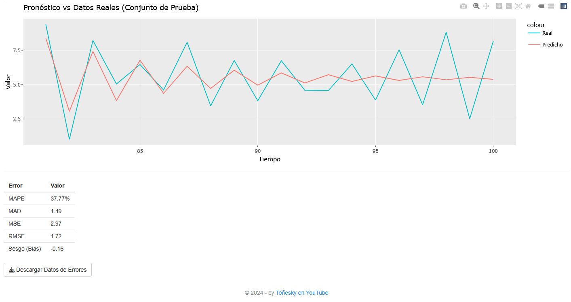The image size is (571, 302).
Task: Click the Autoscale axes icon
Action: (x=518, y=6)
